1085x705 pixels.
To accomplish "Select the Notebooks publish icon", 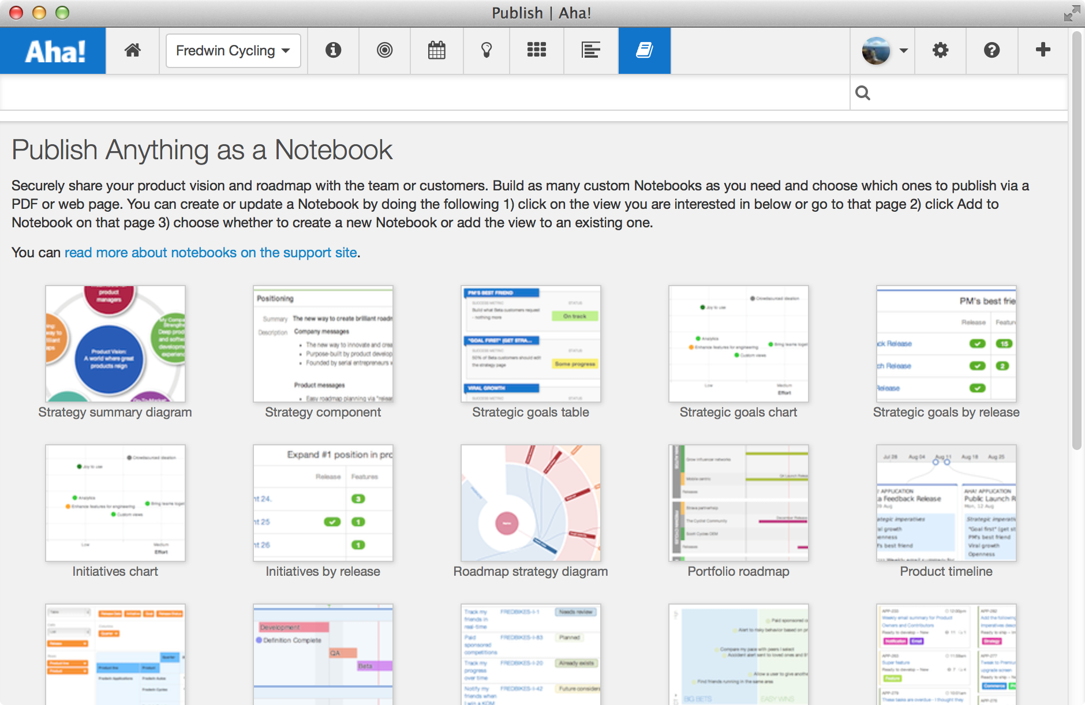I will pos(644,51).
